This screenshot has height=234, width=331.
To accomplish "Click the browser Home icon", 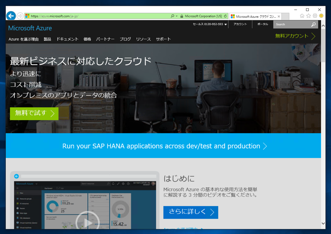I will [302, 16].
